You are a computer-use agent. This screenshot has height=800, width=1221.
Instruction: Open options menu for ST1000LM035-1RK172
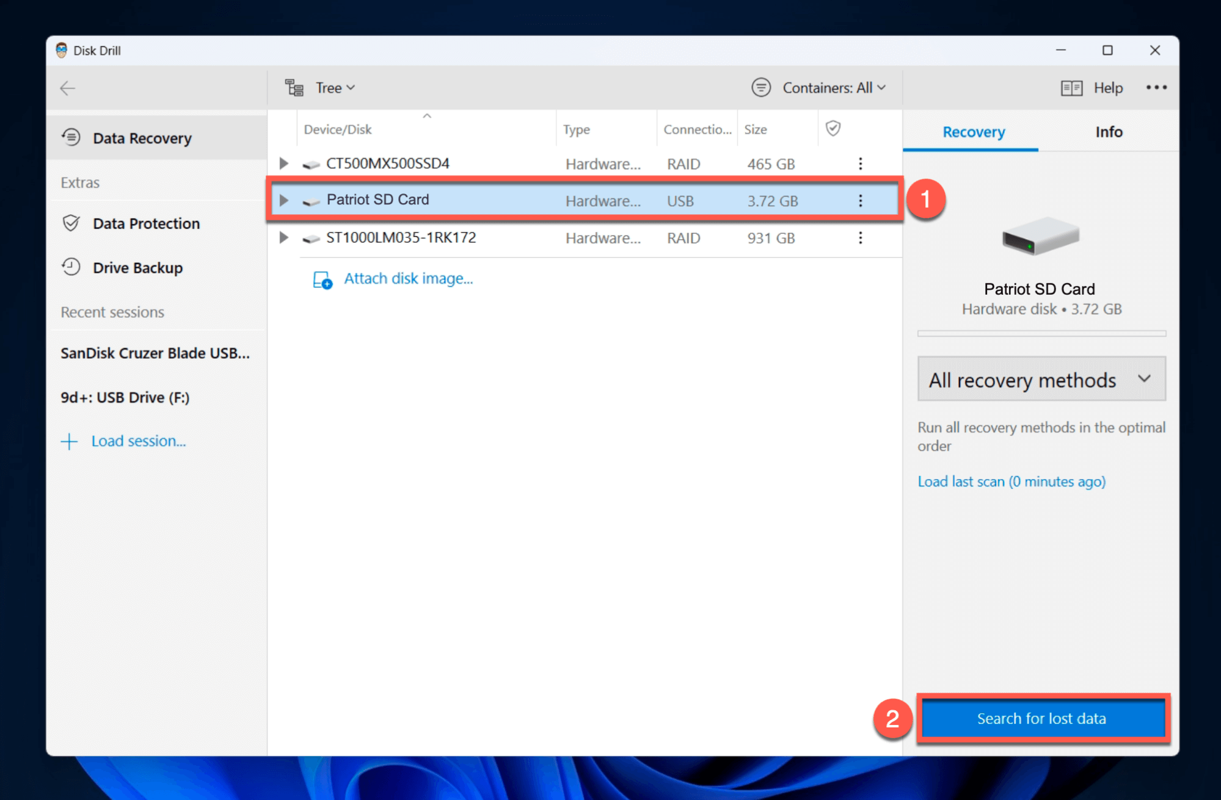[x=861, y=237]
